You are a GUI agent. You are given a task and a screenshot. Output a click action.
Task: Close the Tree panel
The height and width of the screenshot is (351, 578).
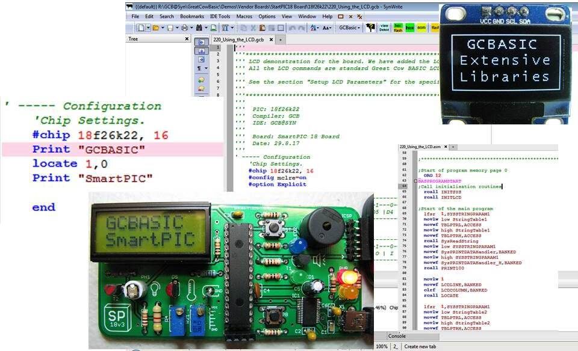[x=187, y=39]
